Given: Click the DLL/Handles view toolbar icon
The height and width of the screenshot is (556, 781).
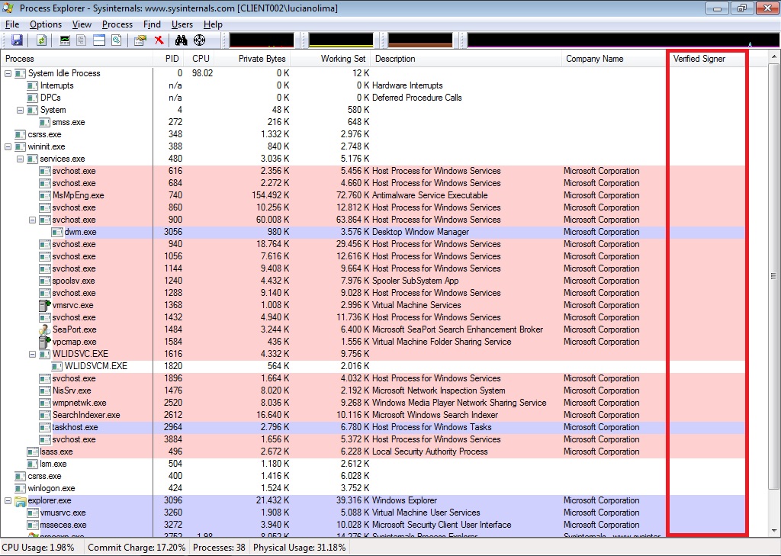Looking at the screenshot, I should (117, 40).
